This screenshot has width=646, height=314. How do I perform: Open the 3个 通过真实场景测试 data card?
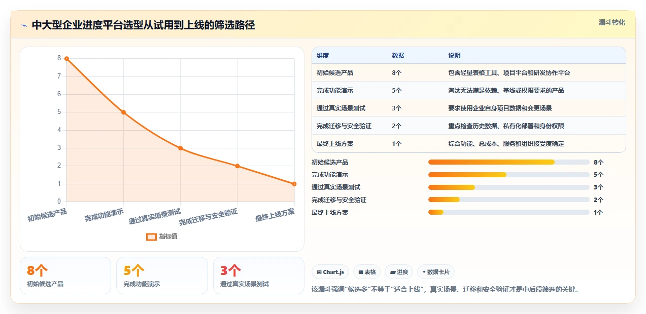tap(259, 276)
